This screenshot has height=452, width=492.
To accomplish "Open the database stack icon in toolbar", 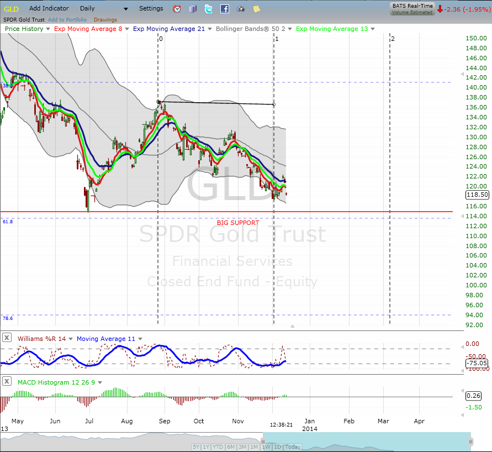I will 193,9.
